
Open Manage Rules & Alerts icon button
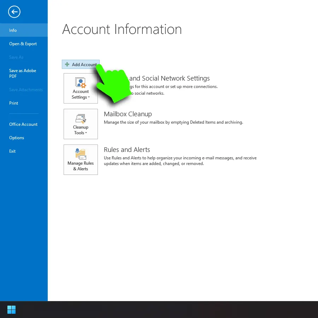(81, 159)
